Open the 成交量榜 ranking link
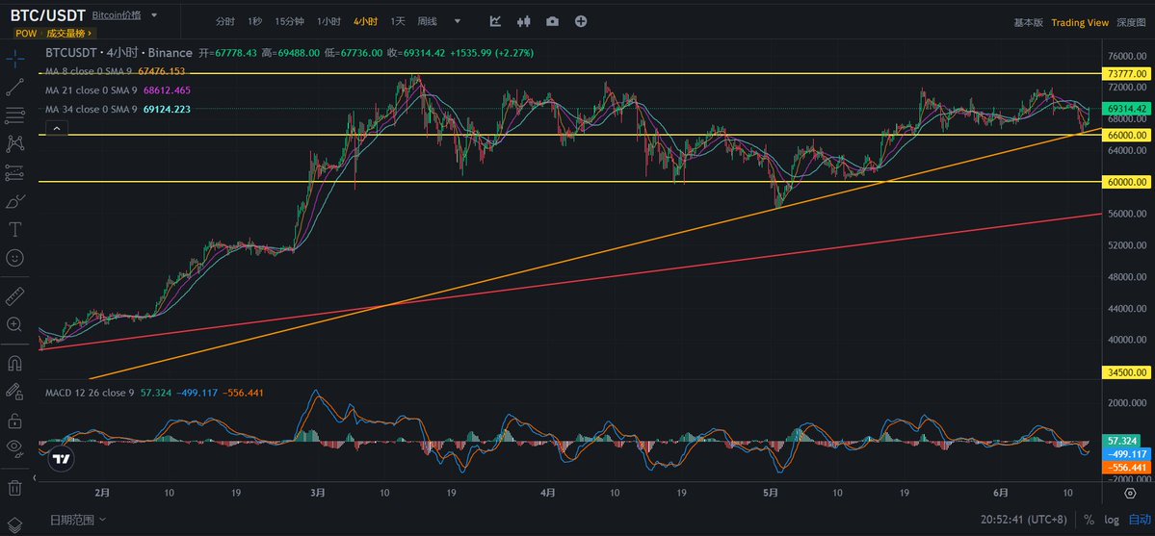The width and height of the screenshot is (1155, 536). [68, 33]
